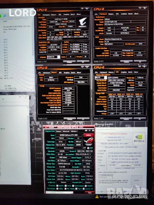Click the AORUS logo in CPU tab window
This screenshot has width=154, height=205.
point(83,23)
